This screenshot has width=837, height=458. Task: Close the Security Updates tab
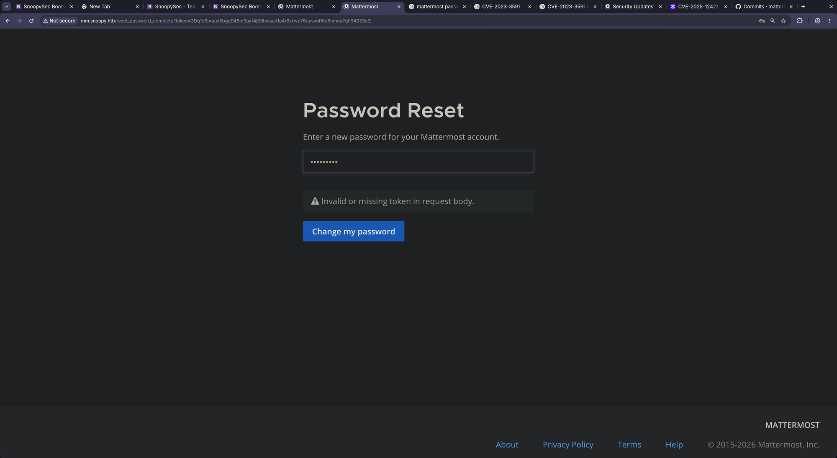tap(660, 7)
